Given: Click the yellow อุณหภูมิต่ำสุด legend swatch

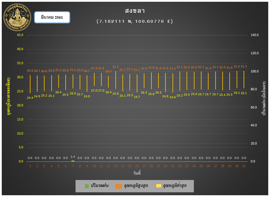Looking at the screenshot, I should [x=159, y=186].
